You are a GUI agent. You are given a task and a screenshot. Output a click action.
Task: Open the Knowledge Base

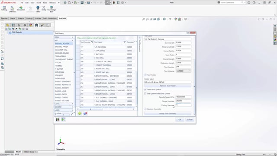click(52, 9)
